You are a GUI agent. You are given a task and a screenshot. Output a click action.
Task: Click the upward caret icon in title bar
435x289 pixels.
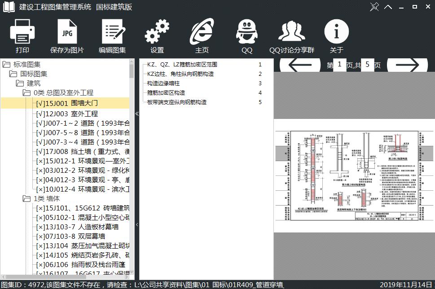(x=388, y=7)
